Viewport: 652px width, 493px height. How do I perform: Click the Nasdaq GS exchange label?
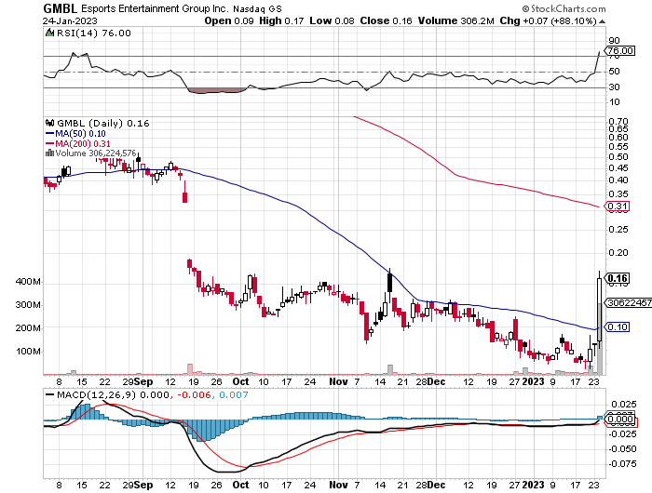pos(257,8)
